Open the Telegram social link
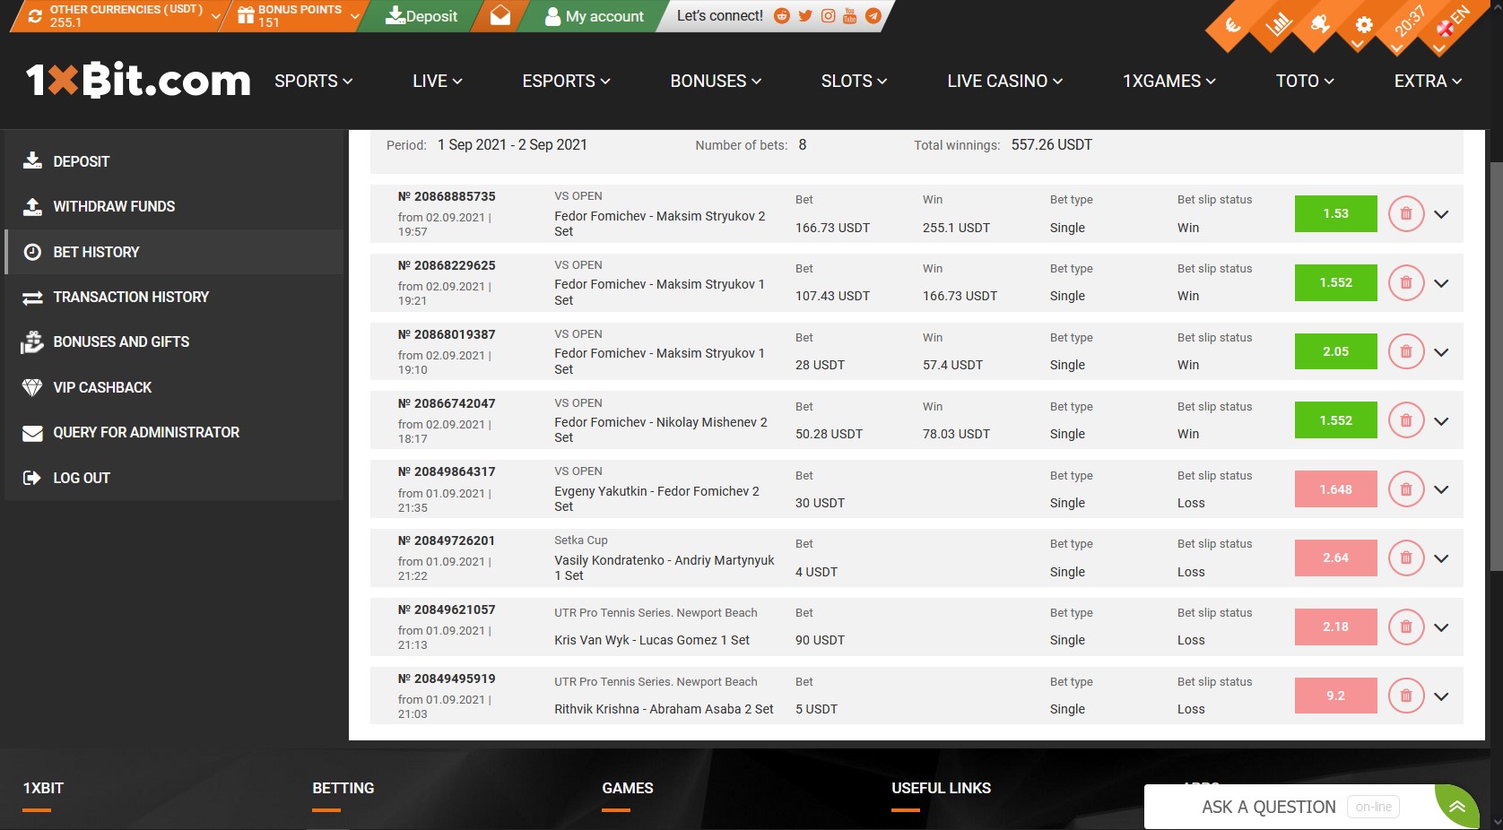This screenshot has width=1503, height=830. coord(873,16)
